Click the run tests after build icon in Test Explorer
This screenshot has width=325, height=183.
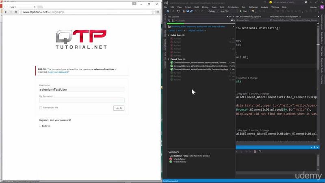coord(169,21)
